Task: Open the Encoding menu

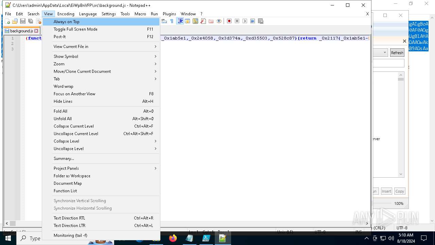Action: pyautogui.click(x=66, y=14)
